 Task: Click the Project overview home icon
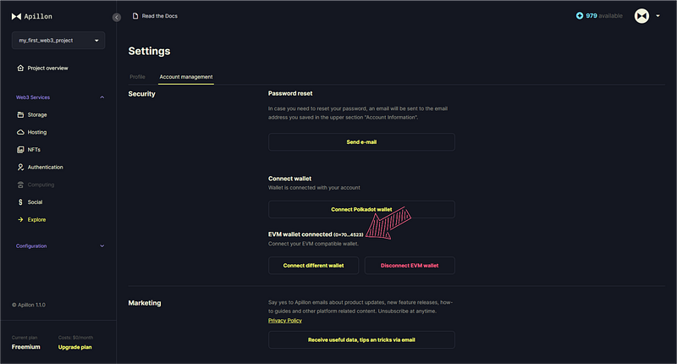tap(20, 69)
